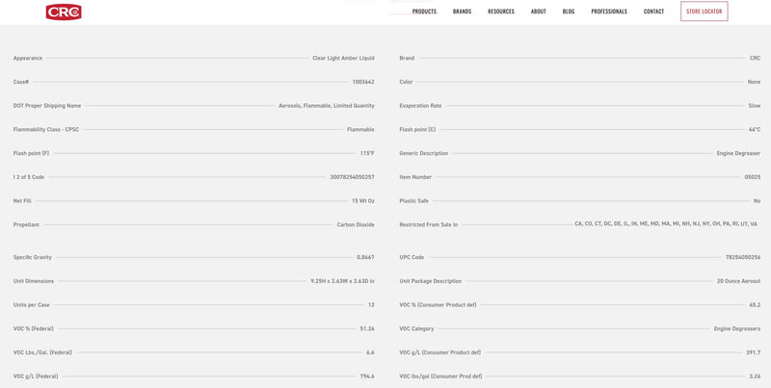771x388 pixels.
Task: Select the VOC Category value 'Engine Degreasers'
Action: (737, 328)
